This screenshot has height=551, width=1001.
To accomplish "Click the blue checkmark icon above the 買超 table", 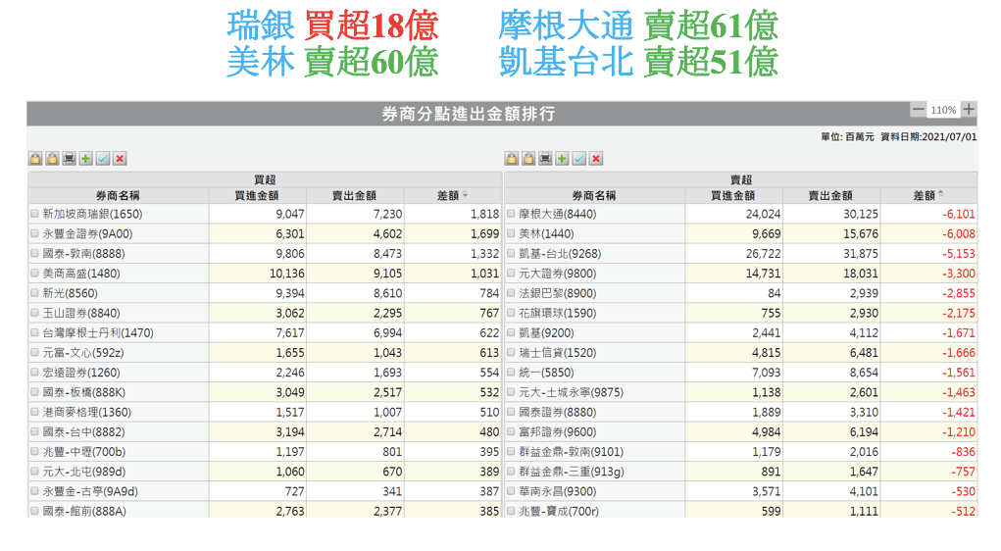I will (x=103, y=159).
